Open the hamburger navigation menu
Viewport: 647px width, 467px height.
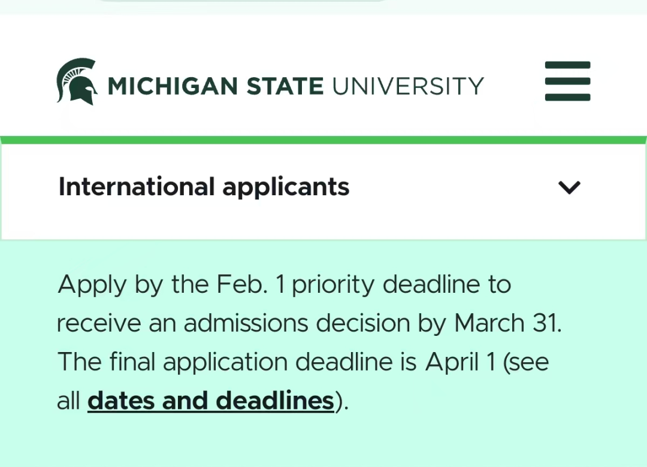tap(567, 81)
